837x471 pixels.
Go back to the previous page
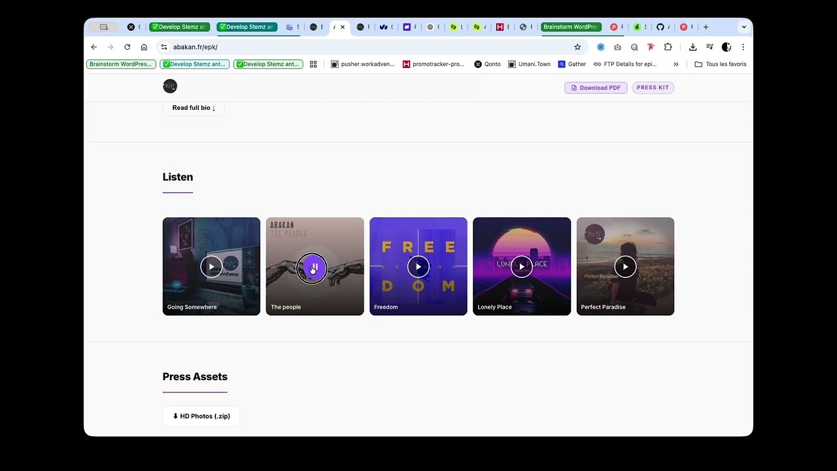click(94, 47)
